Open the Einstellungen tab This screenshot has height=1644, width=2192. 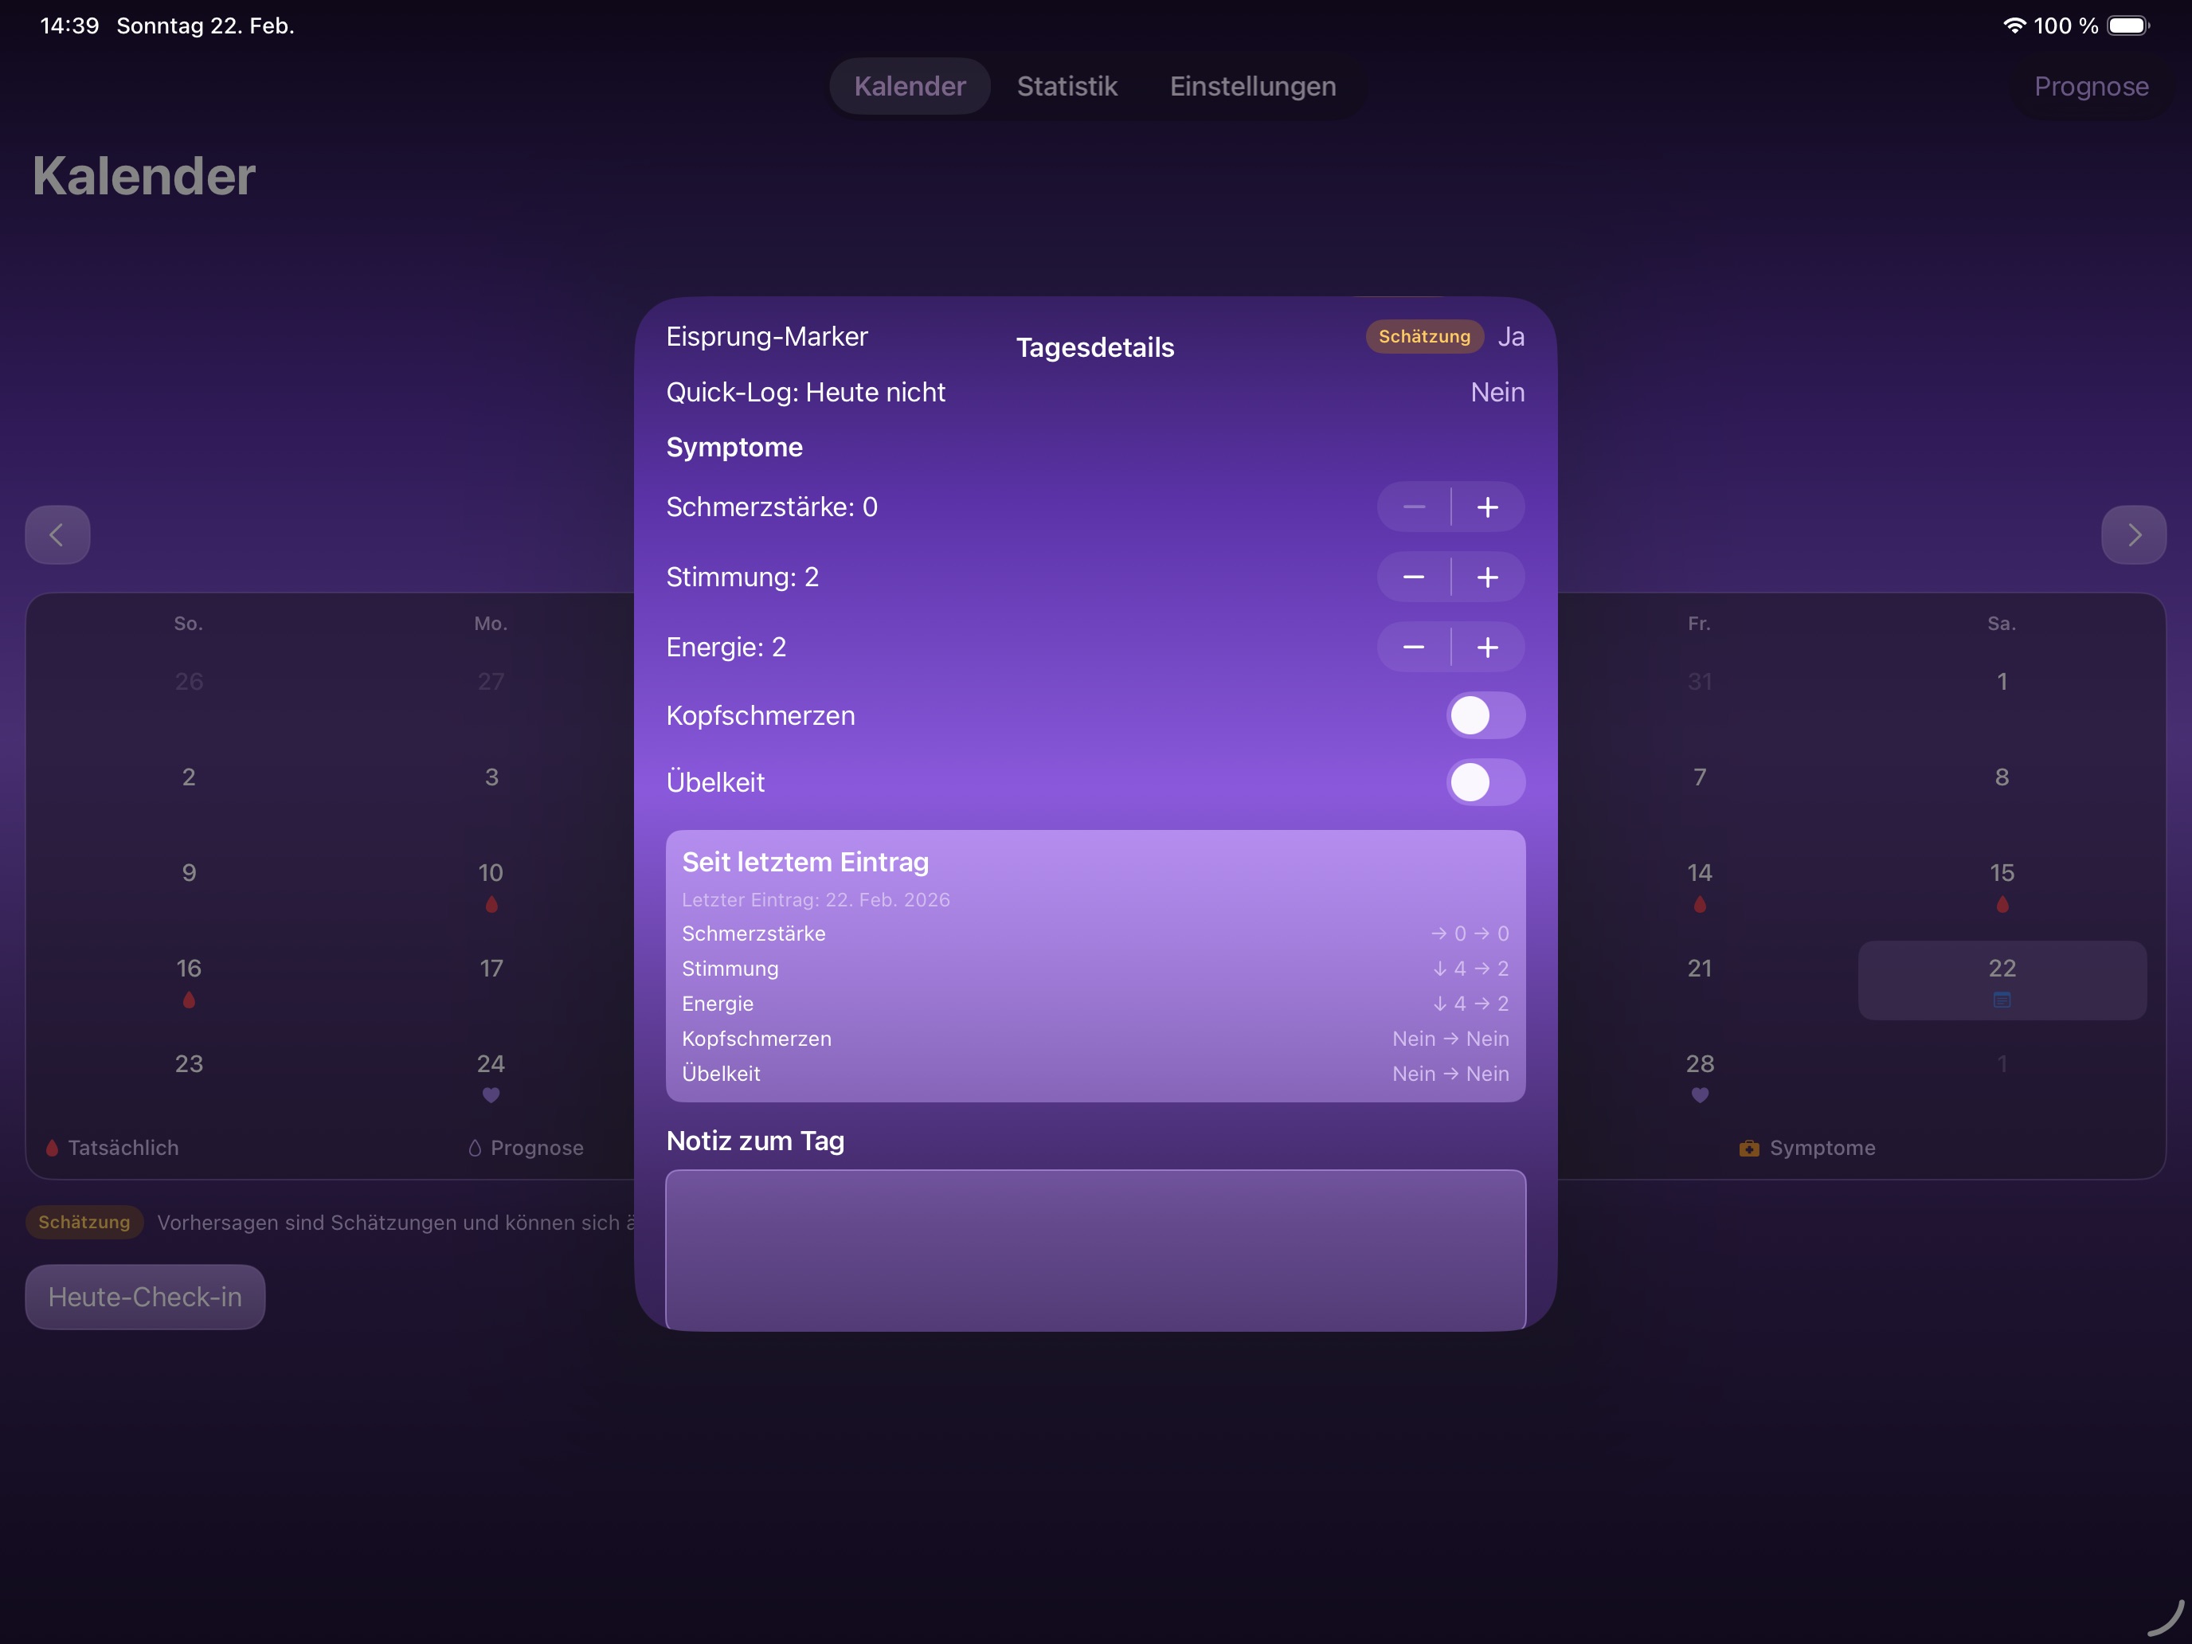click(x=1253, y=86)
